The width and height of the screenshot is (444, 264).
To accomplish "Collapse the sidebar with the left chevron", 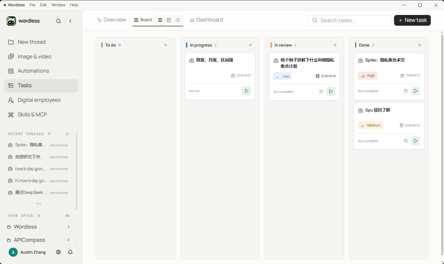I will pos(70,21).
